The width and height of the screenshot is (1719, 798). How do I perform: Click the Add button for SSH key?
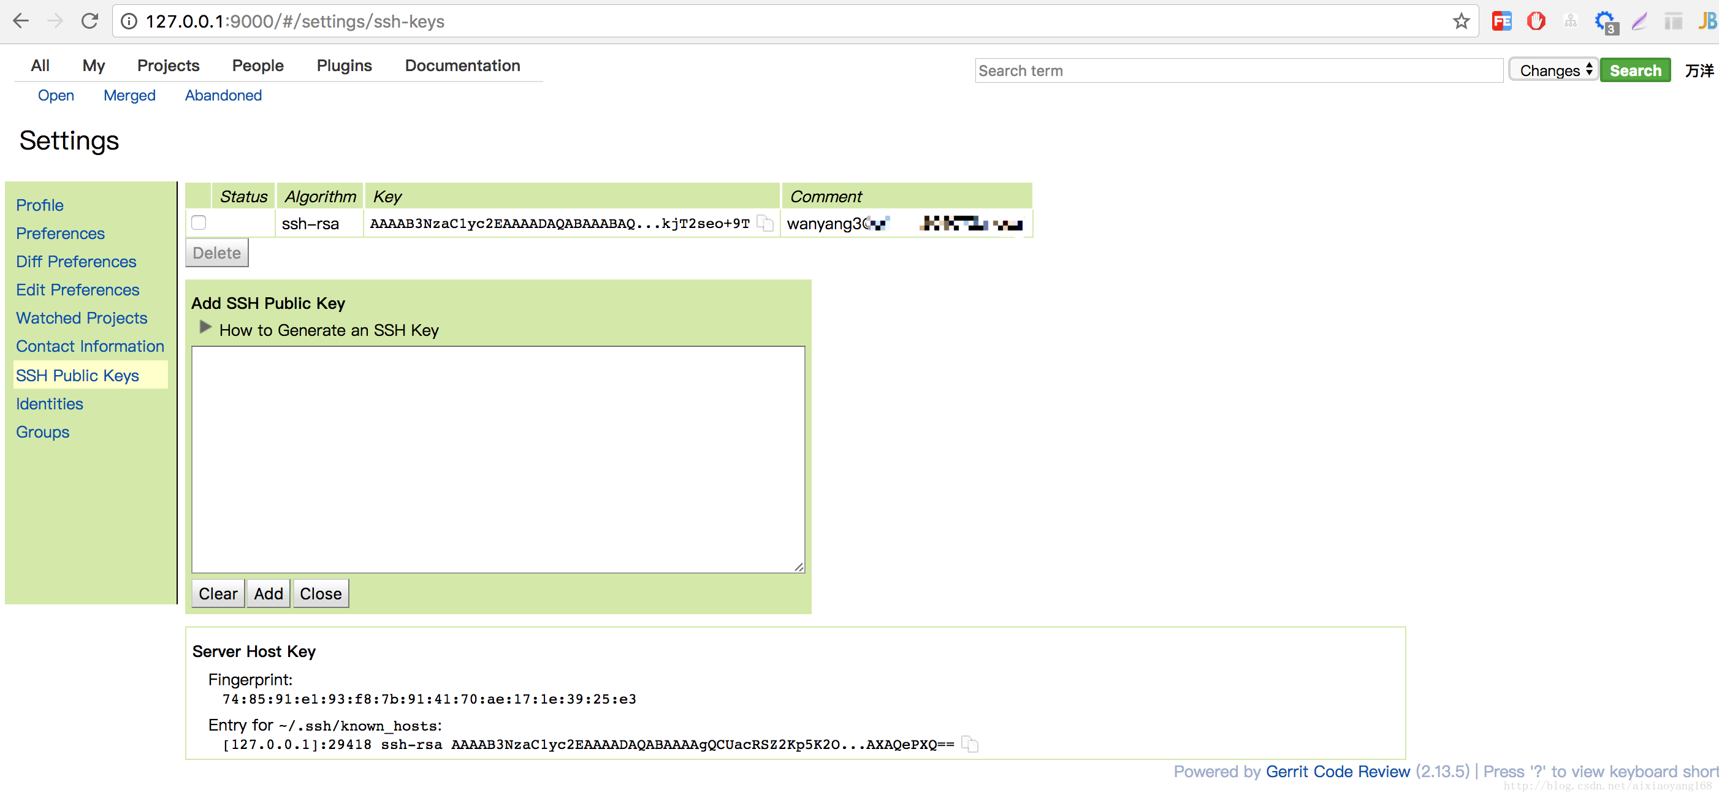tap(269, 593)
